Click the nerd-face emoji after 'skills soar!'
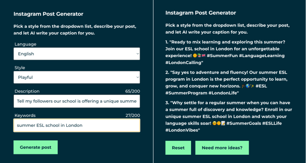306x163 pixels. (215, 123)
